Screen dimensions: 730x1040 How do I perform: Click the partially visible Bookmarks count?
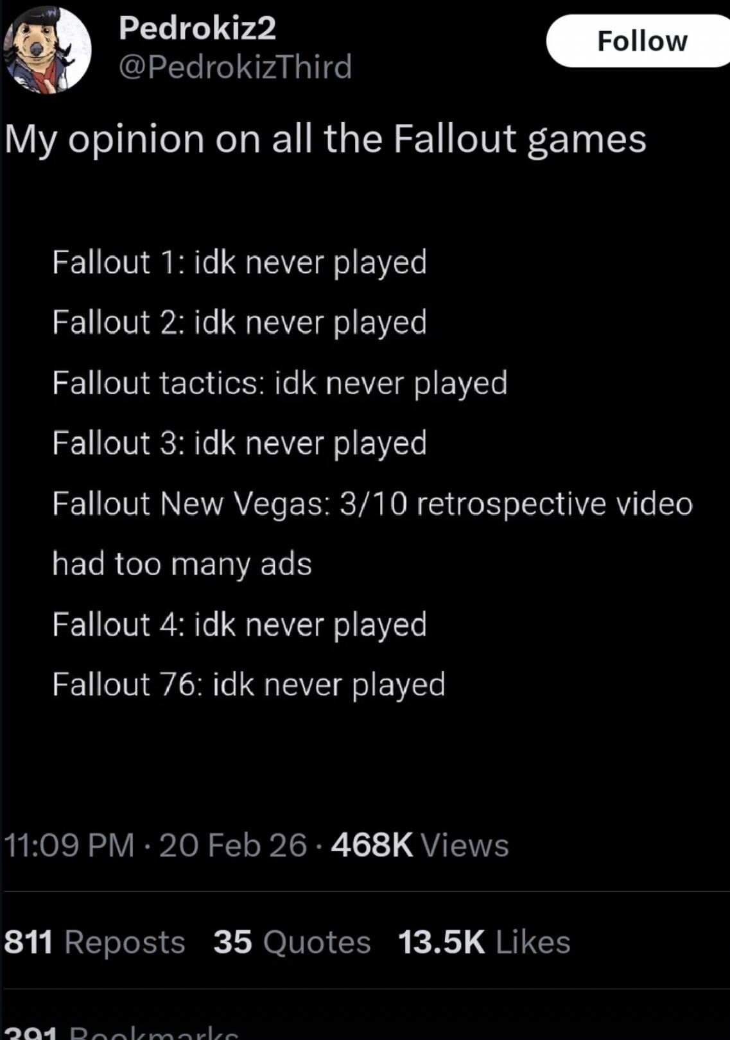click(122, 1032)
